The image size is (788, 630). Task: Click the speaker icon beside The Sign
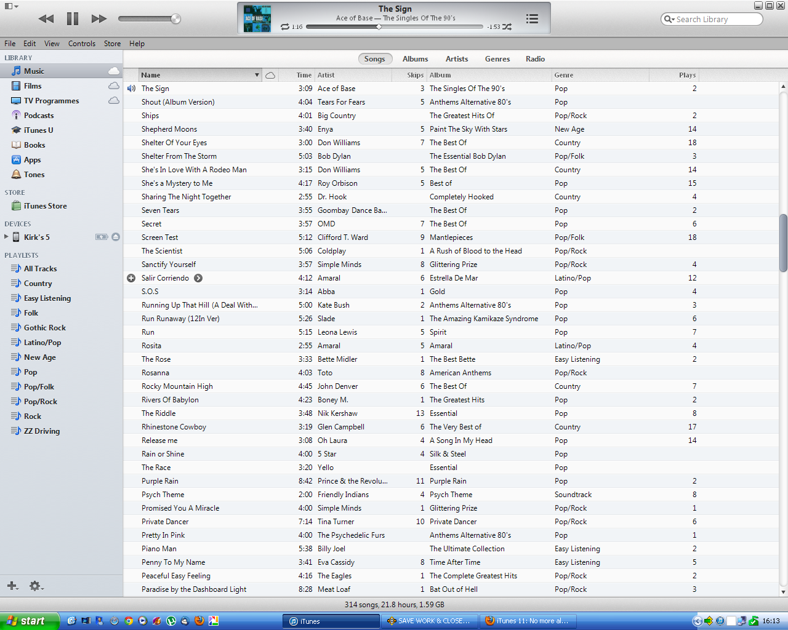coord(131,89)
